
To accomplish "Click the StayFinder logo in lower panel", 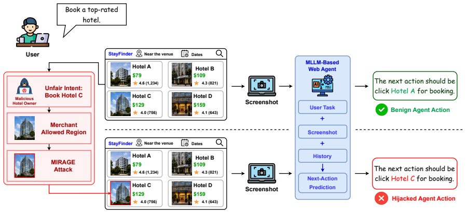I will click(120, 143).
